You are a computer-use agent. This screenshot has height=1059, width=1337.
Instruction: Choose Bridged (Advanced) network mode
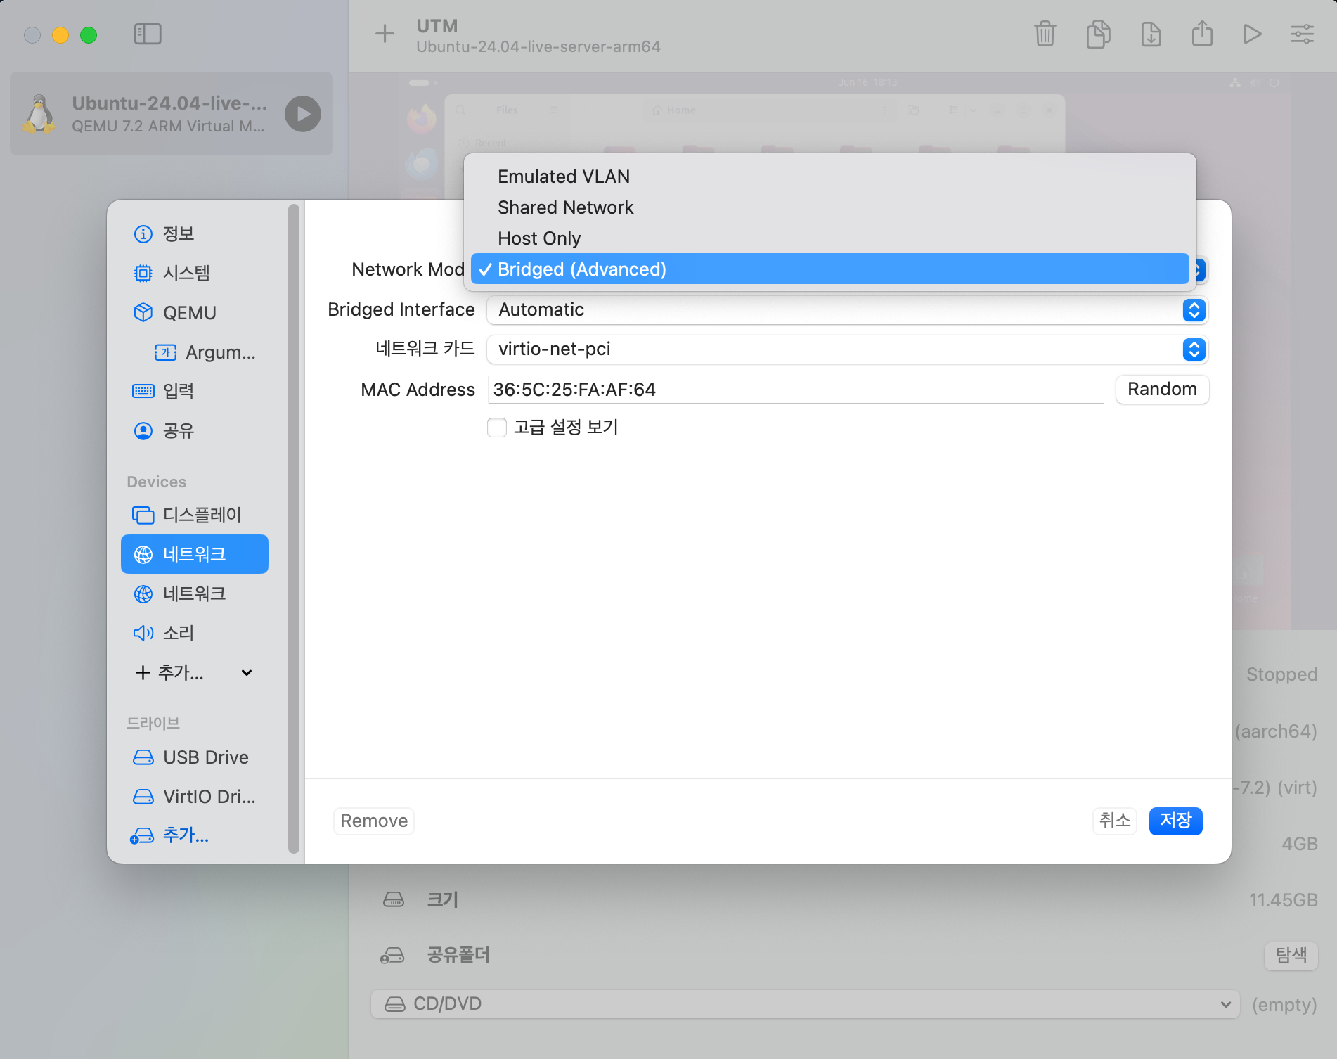pyautogui.click(x=829, y=269)
